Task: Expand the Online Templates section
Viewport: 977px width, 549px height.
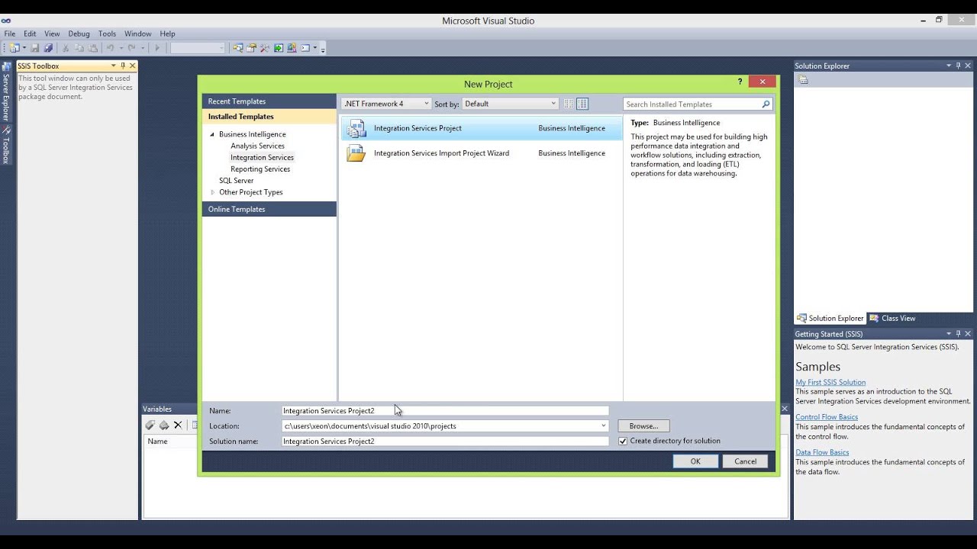Action: [269, 209]
